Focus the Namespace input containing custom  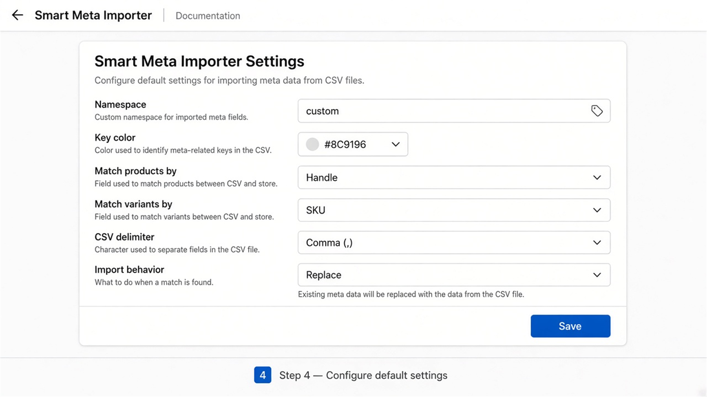pyautogui.click(x=454, y=111)
